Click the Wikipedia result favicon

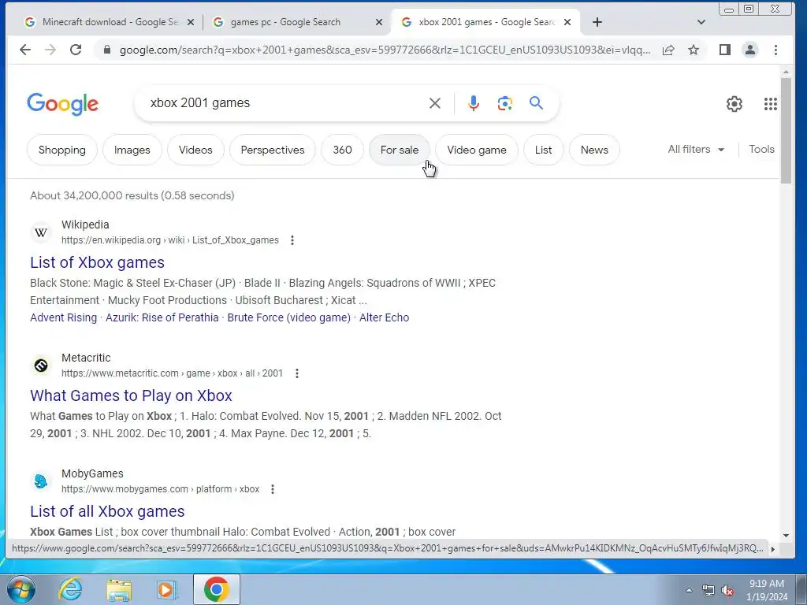(x=41, y=232)
